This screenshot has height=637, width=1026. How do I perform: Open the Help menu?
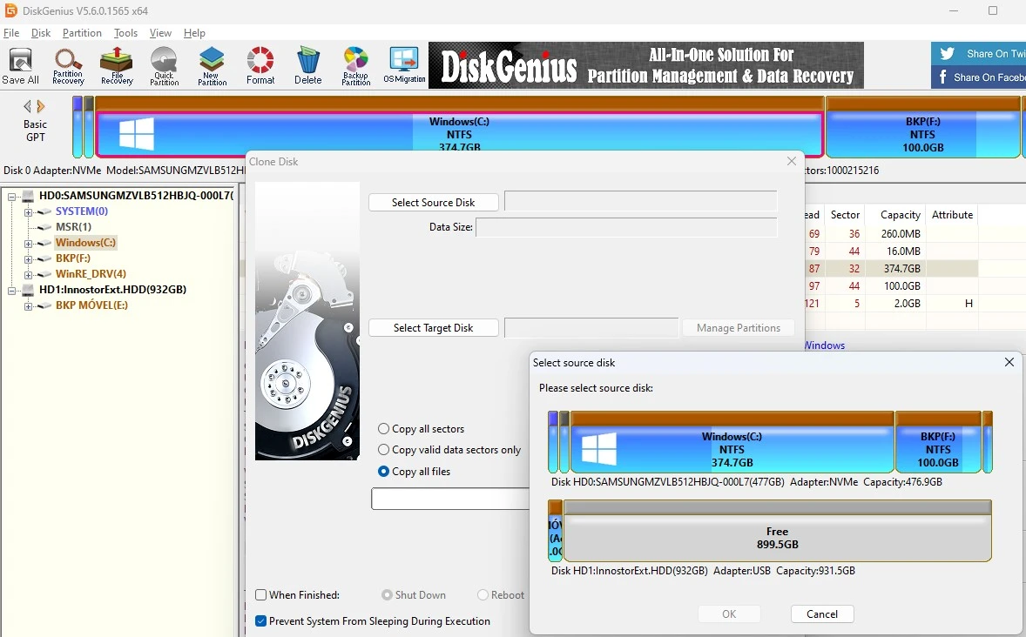tap(194, 33)
